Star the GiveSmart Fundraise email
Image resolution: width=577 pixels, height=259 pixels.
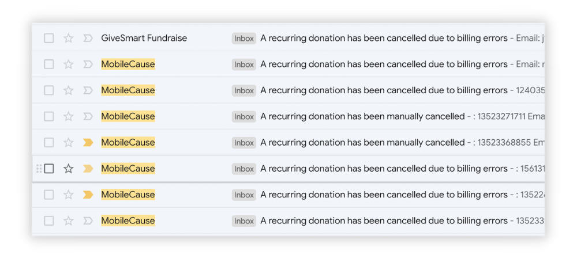[69, 38]
